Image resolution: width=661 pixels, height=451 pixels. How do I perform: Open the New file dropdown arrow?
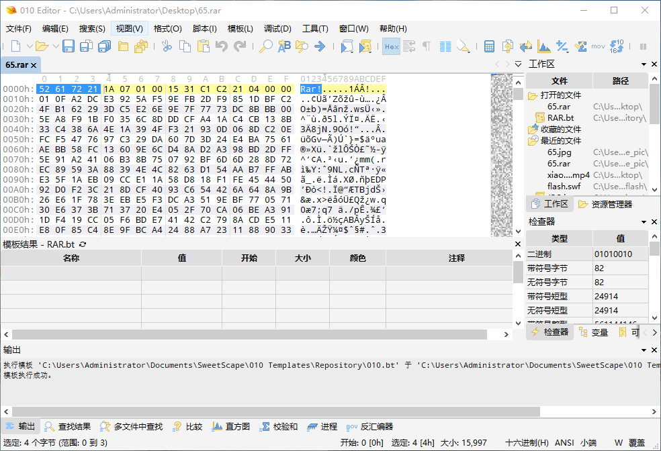tap(30, 46)
